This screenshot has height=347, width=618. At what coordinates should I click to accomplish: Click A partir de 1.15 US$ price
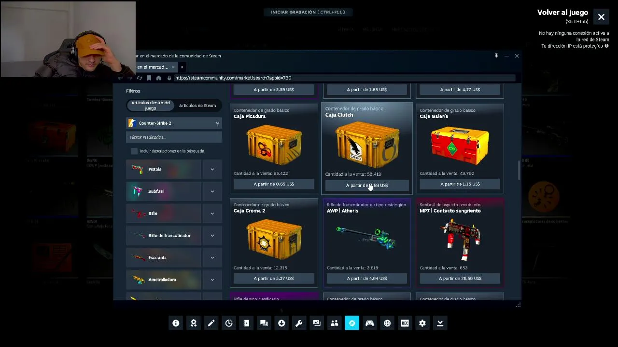460,184
